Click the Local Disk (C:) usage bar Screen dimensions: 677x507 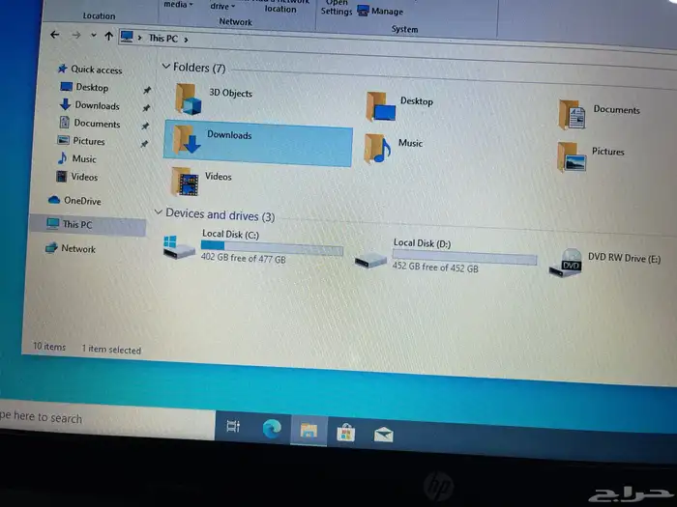(272, 247)
